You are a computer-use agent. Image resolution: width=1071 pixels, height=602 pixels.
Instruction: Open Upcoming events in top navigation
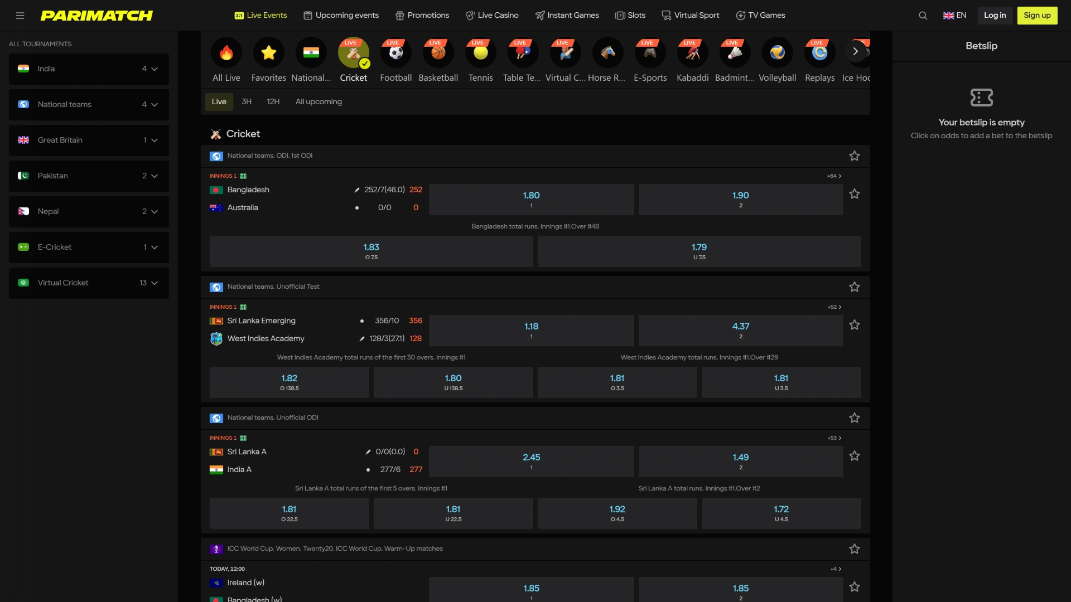pyautogui.click(x=341, y=16)
